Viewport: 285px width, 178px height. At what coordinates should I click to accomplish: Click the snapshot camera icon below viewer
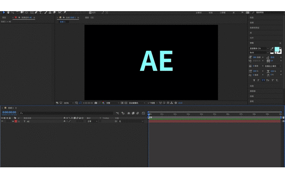pyautogui.click(x=96, y=103)
